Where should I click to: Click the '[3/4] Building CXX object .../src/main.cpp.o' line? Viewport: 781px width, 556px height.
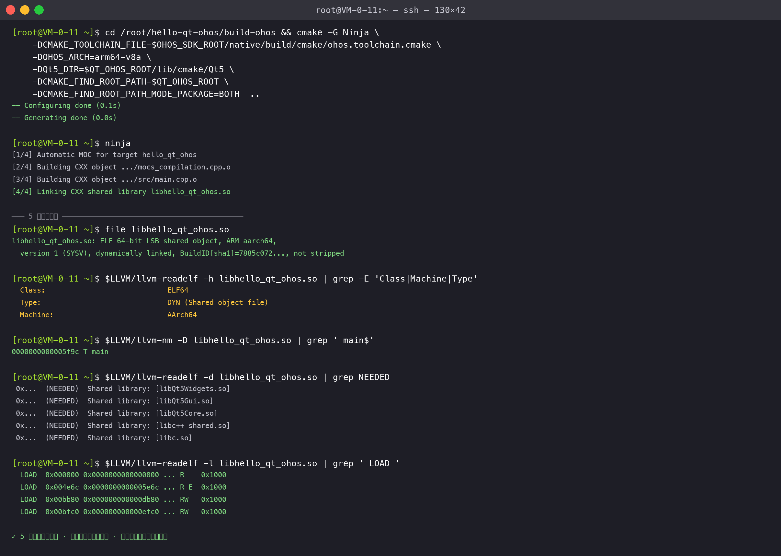(x=104, y=180)
